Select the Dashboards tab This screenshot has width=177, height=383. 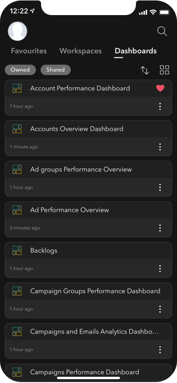135,51
